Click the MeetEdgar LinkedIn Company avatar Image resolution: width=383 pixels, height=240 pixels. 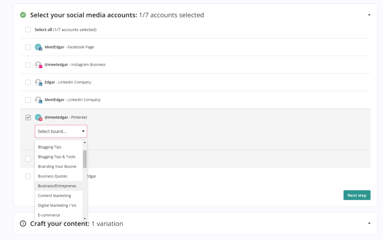(x=39, y=99)
